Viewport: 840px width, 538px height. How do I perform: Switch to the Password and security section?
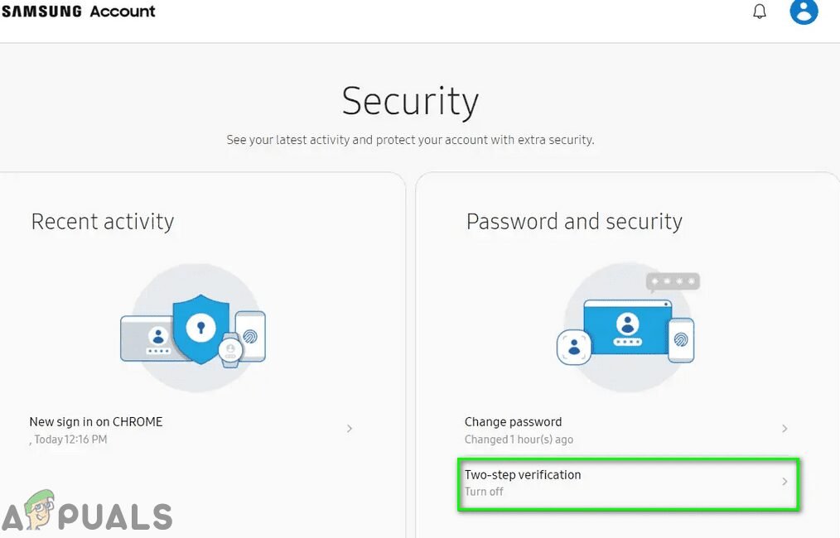574,221
